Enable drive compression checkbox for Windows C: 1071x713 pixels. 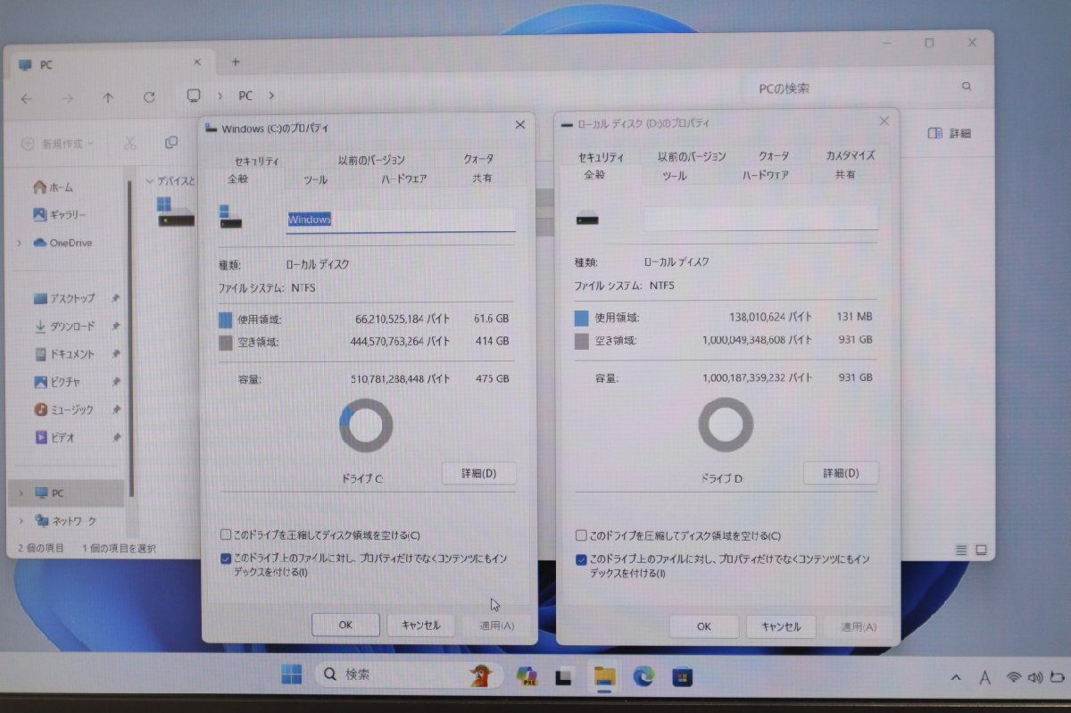pos(226,535)
